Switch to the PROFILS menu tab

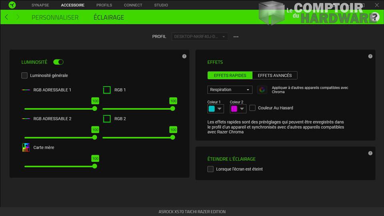pyautogui.click(x=104, y=5)
